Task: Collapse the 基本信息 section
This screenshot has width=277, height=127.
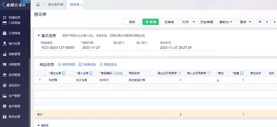Action: (39, 35)
